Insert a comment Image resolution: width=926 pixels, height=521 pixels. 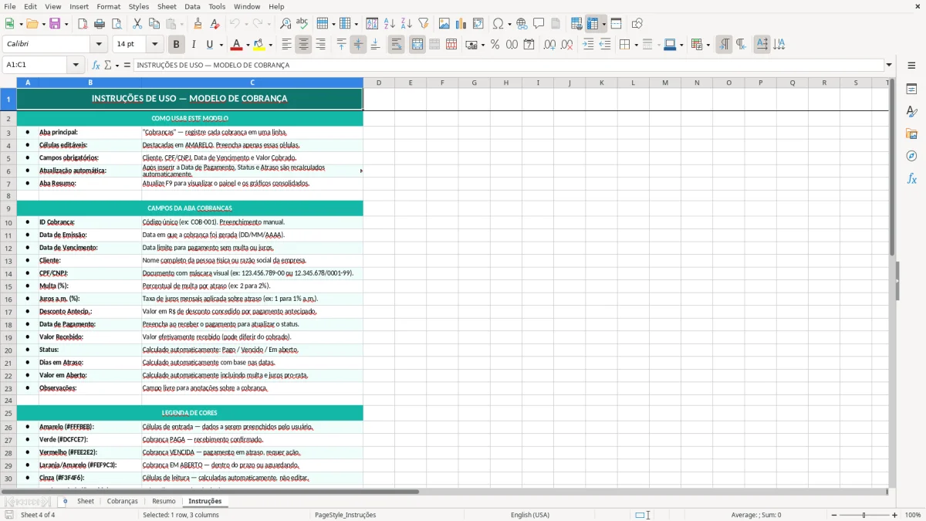[539, 24]
